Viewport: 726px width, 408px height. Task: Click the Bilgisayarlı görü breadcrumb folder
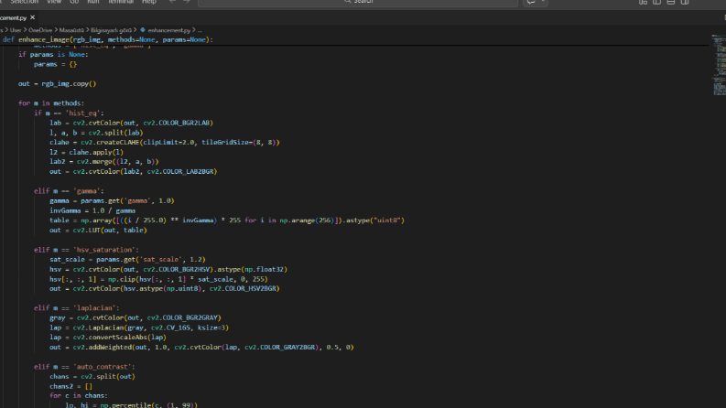coord(111,30)
